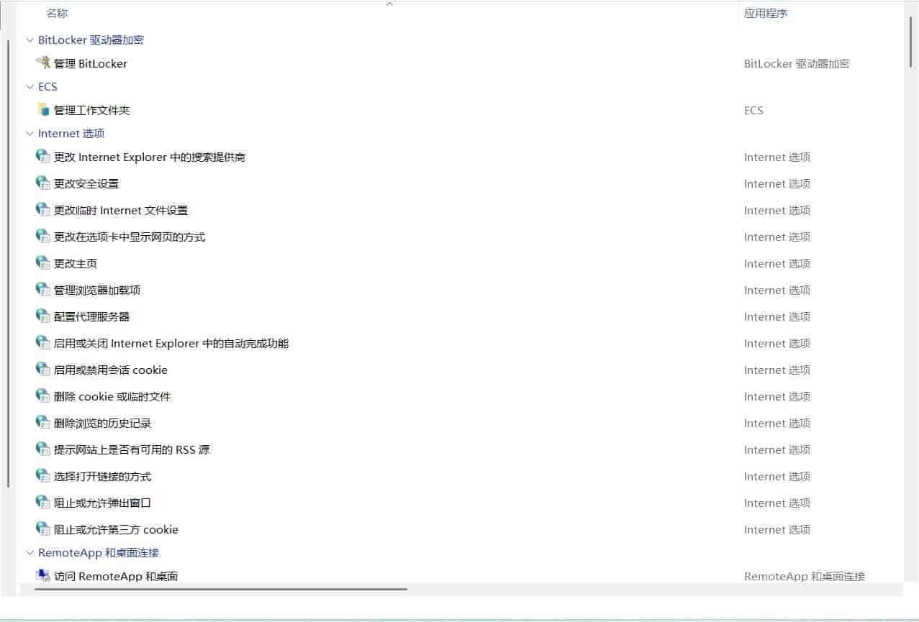Click the icon next to 阻止或允许第三方 cookie
Image resolution: width=919 pixels, height=622 pixels.
pos(42,529)
